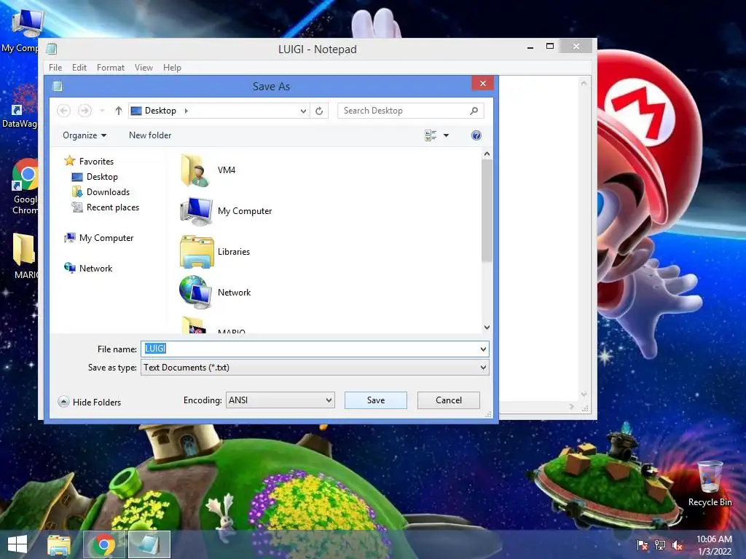
Task: Click the Notepad taskbar button
Action: [149, 544]
